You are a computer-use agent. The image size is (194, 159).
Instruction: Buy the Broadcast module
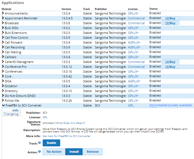point(170,23)
